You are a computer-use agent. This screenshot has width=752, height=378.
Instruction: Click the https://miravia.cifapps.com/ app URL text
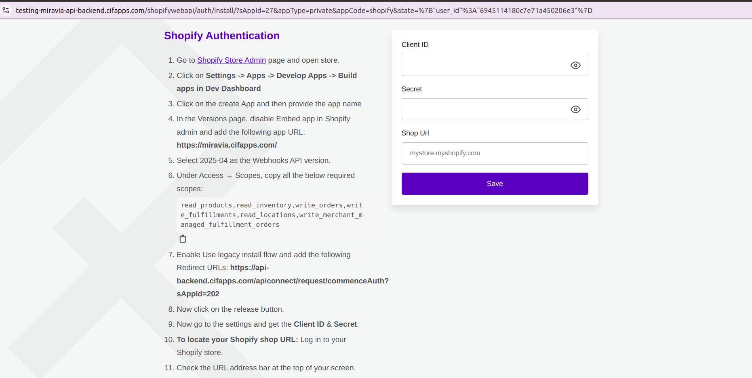[x=226, y=145]
